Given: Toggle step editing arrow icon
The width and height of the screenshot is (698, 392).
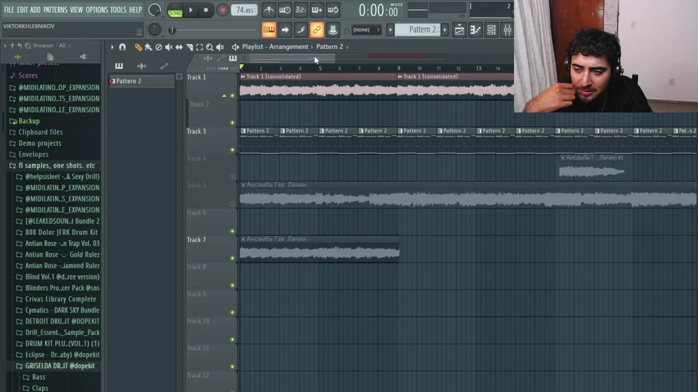Looking at the screenshot, I should tap(285, 29).
